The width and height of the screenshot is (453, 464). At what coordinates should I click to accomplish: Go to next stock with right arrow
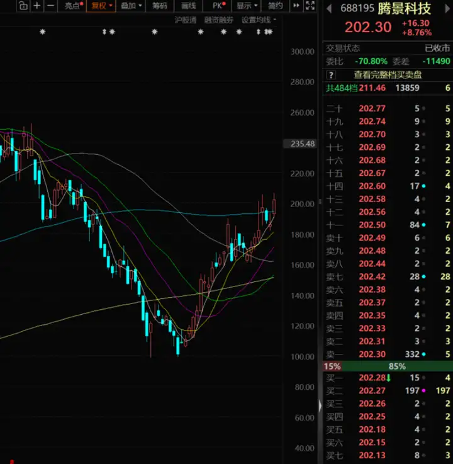click(447, 9)
